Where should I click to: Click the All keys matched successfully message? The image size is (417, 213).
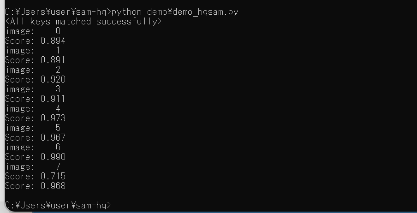(x=83, y=22)
